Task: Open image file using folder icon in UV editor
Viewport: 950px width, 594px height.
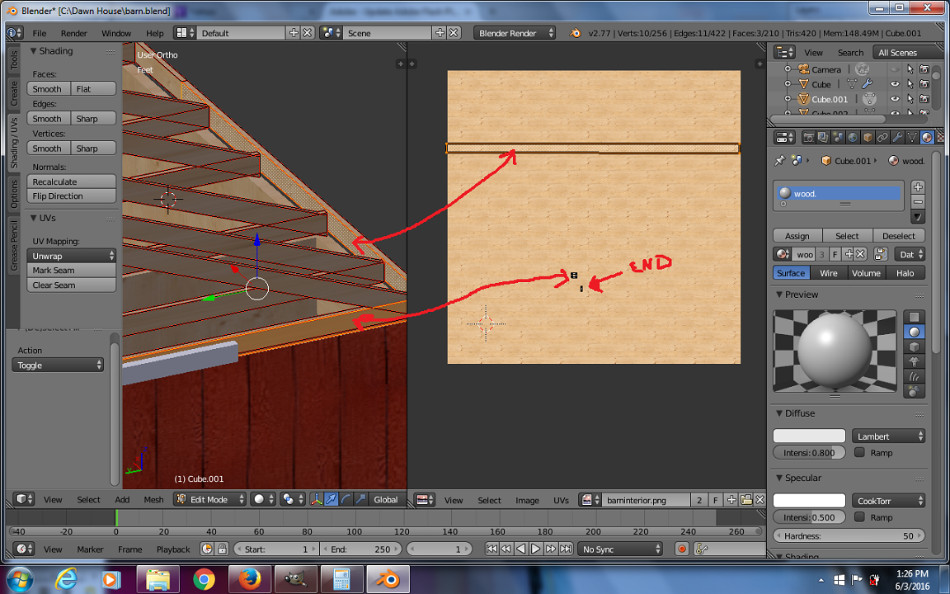Action: 745,500
